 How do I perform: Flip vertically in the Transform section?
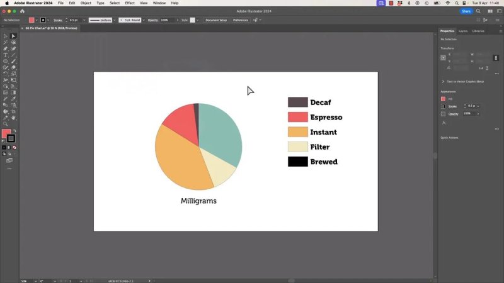pyautogui.click(x=487, y=68)
